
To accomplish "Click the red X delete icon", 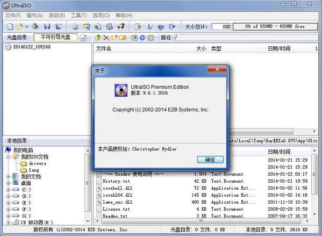I will click(x=106, y=38).
